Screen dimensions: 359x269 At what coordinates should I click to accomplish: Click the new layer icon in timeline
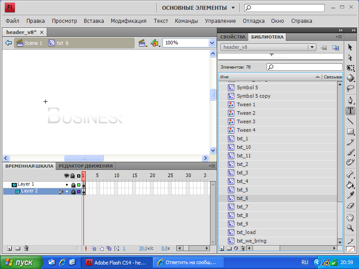[x=9, y=248]
